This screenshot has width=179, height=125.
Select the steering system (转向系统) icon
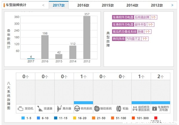point(78,108)
